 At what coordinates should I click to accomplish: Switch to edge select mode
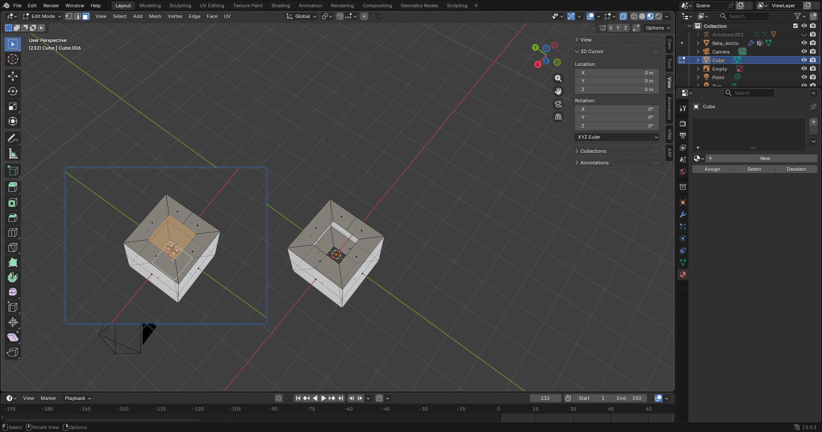tap(77, 16)
